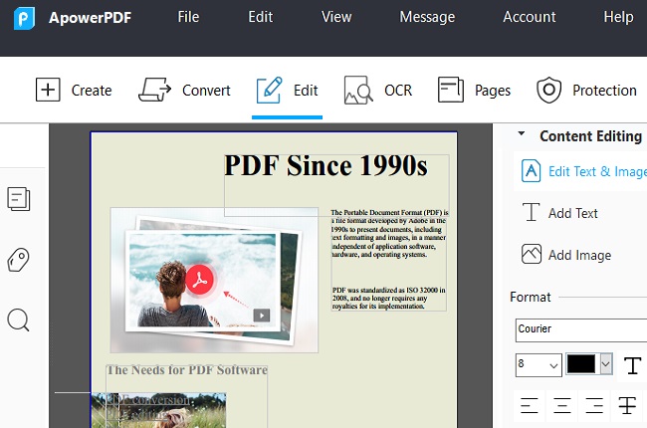
Task: Click the T text style icon
Action: pos(632,365)
